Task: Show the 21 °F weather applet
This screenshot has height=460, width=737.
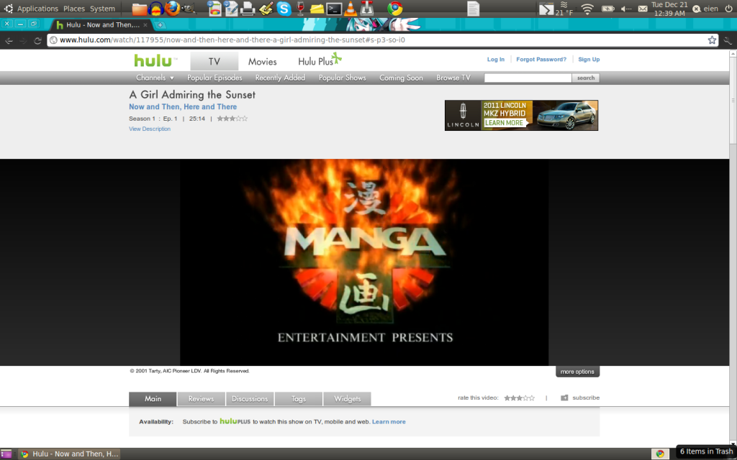Action: coord(564,9)
